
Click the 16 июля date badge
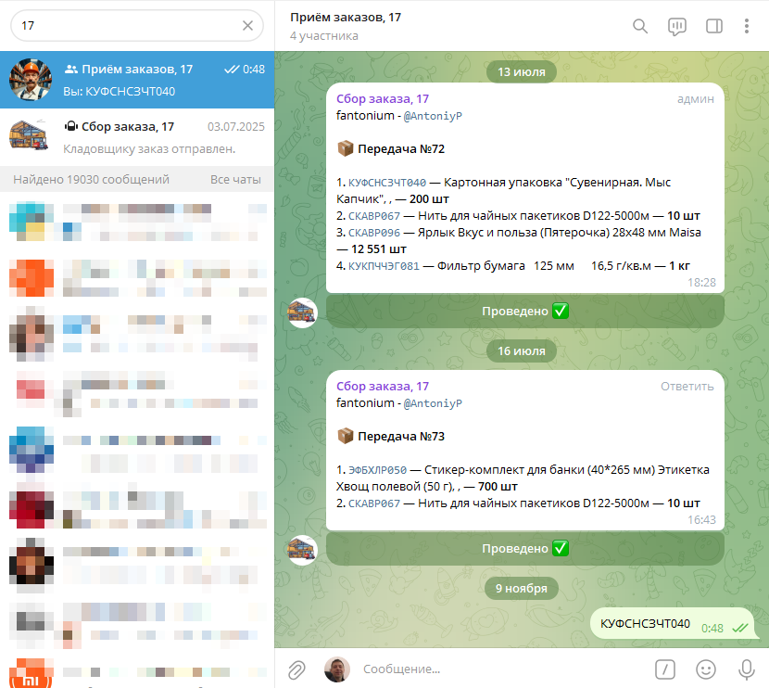point(522,350)
